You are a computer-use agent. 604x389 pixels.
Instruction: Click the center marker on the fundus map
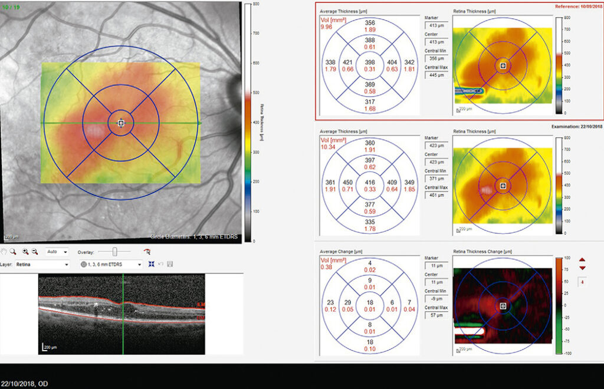(x=120, y=123)
